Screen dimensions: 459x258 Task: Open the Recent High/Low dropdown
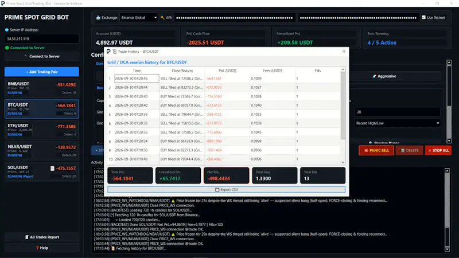coord(398,123)
